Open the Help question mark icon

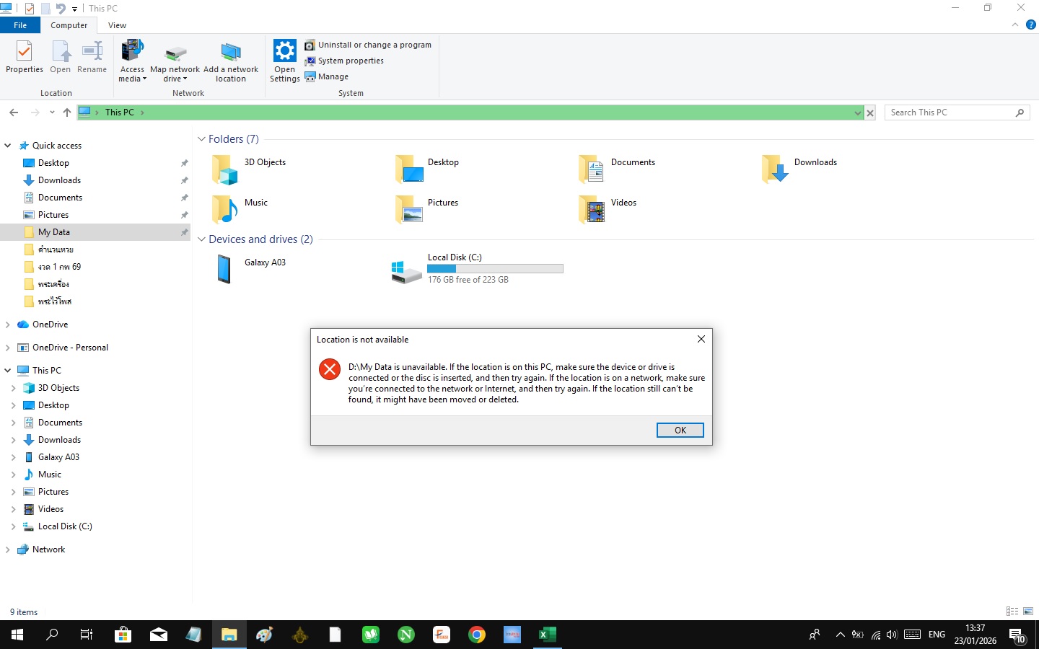click(1031, 25)
